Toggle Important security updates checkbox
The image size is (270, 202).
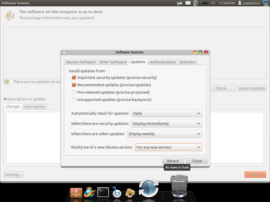[74, 78]
